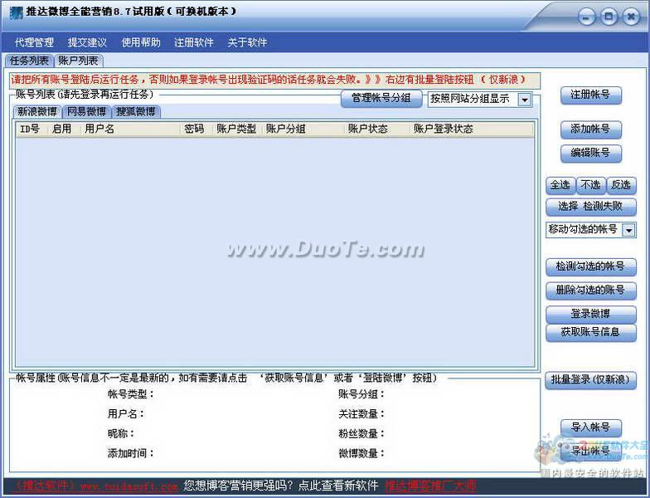Image resolution: width=650 pixels, height=498 pixels.
Task: Click the 反选 button
Action: [621, 185]
